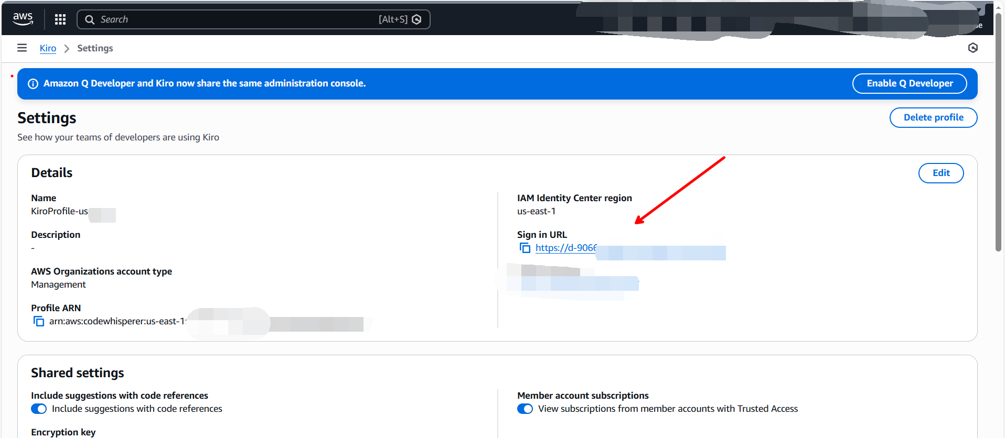Edit the Details section
This screenshot has height=438, width=1005.
pos(940,173)
